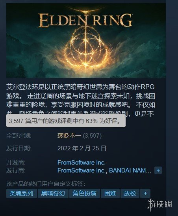The height and width of the screenshot is (216, 178).
Task: Click the release date 2022 年 2 月 25 日
Action: pyautogui.click(x=82, y=148)
